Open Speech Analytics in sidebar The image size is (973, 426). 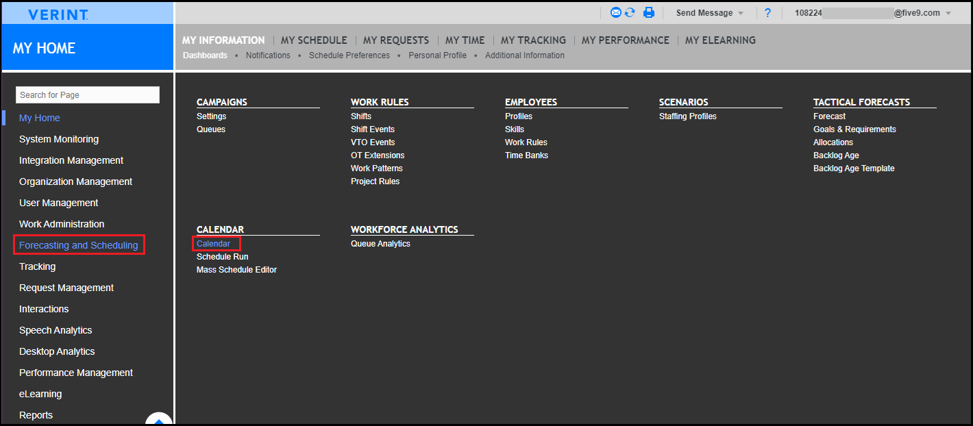tap(56, 330)
